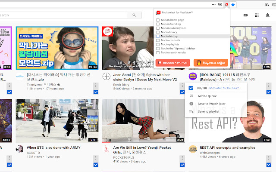This screenshot has height=172, width=276.
Task: Open three-dot menu for Are We Still in Love video
Action: click(x=182, y=158)
